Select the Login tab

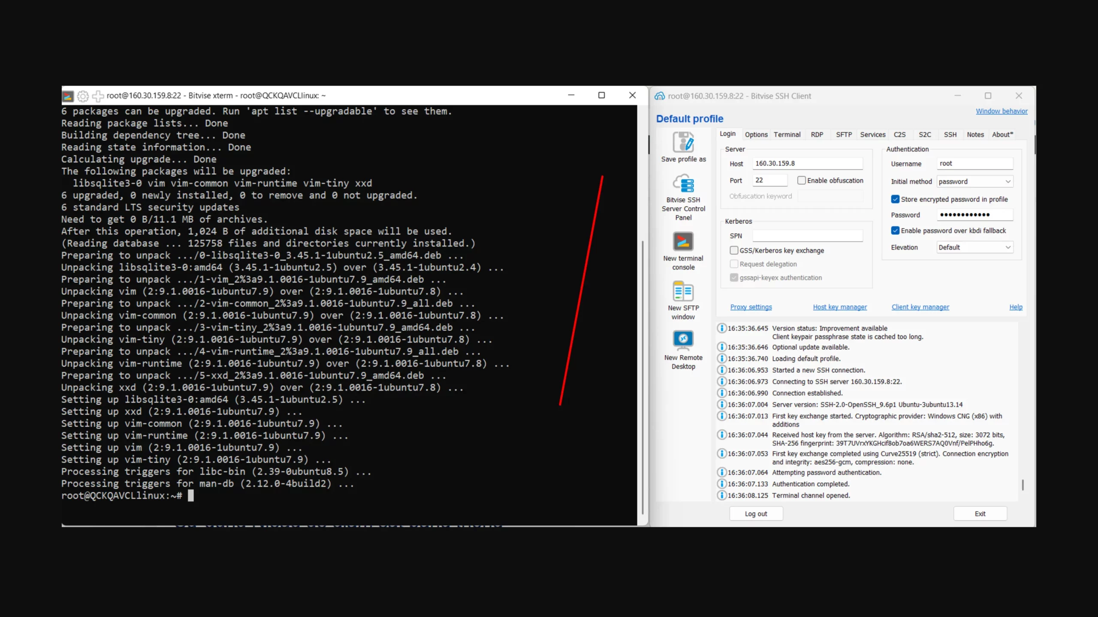pos(727,134)
